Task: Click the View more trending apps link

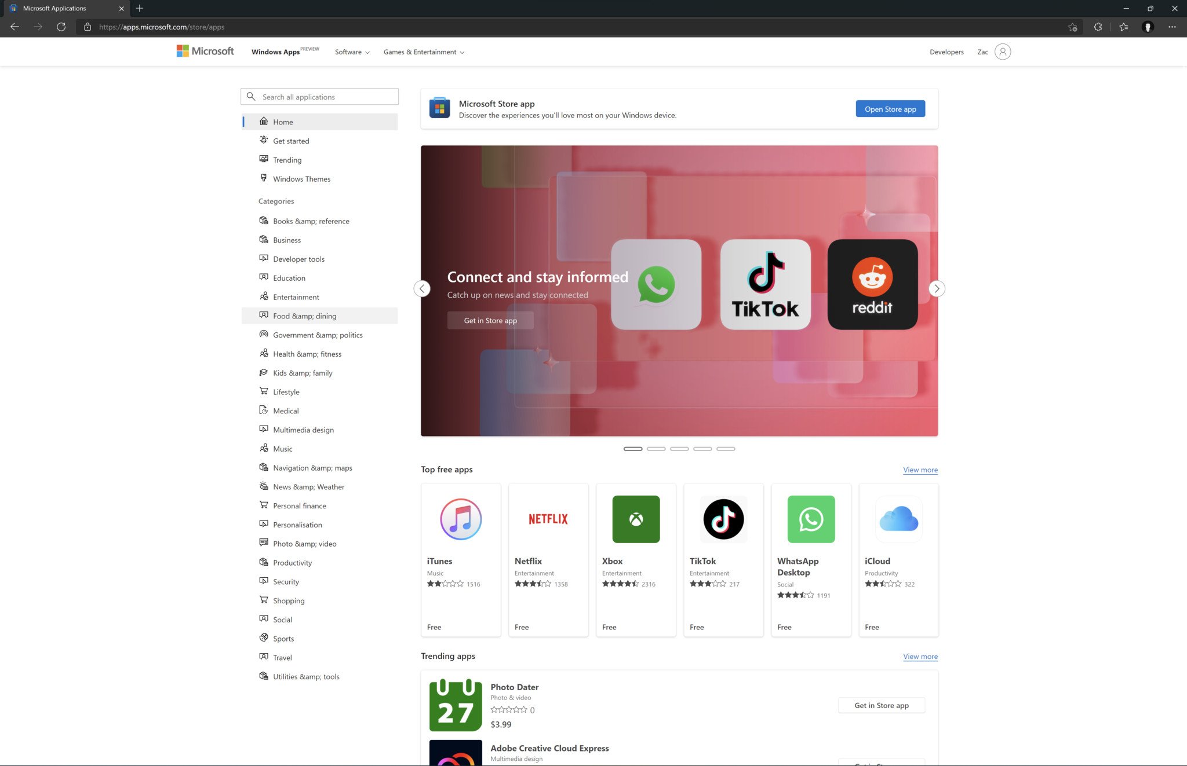Action: (920, 655)
